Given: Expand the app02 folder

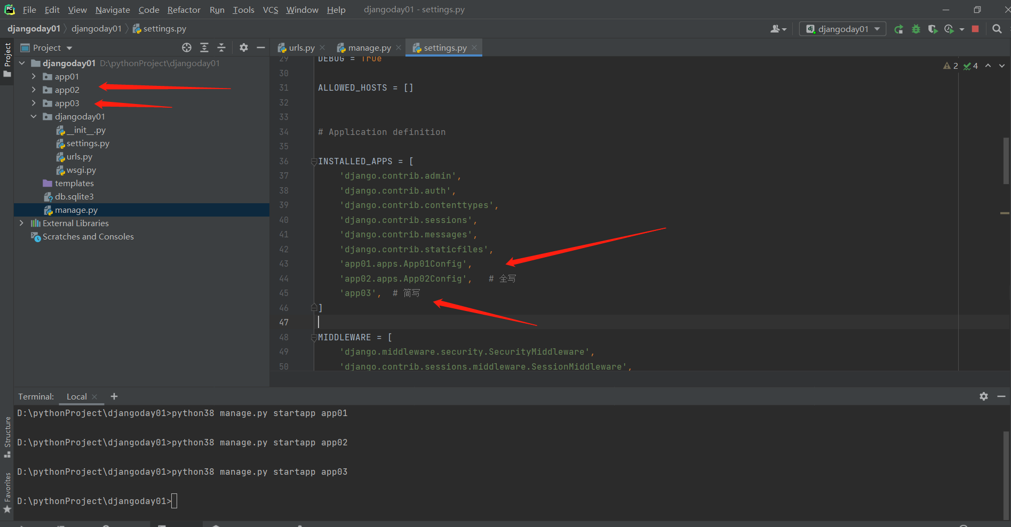Looking at the screenshot, I should (x=34, y=90).
